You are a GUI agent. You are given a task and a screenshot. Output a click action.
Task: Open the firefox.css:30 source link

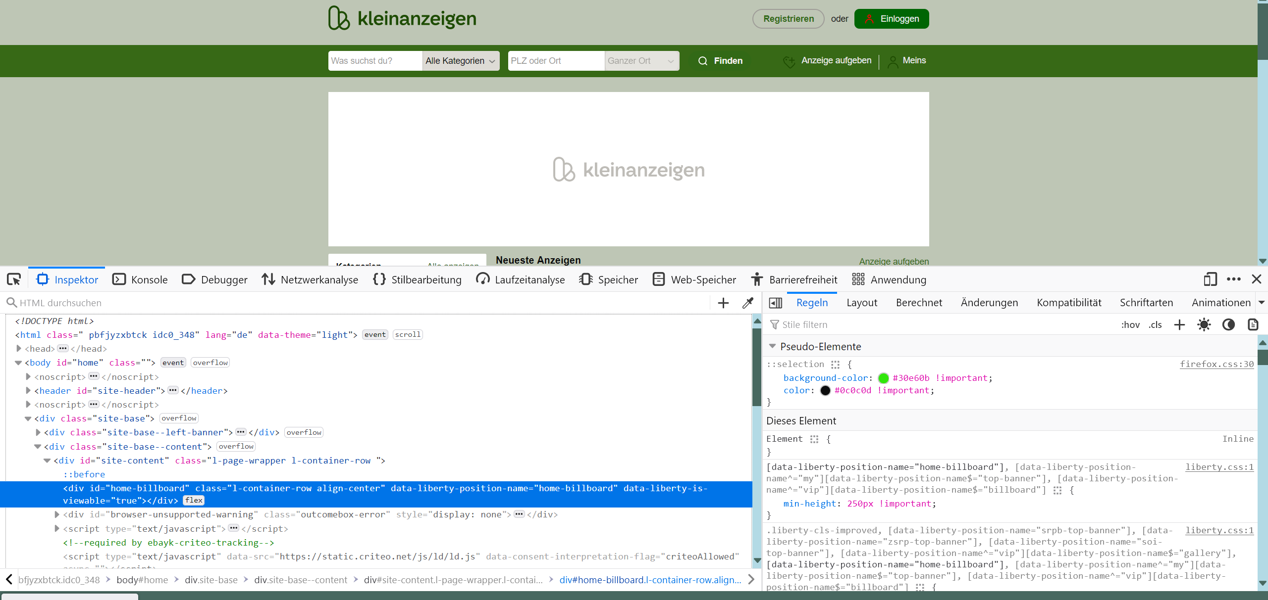pyautogui.click(x=1216, y=364)
